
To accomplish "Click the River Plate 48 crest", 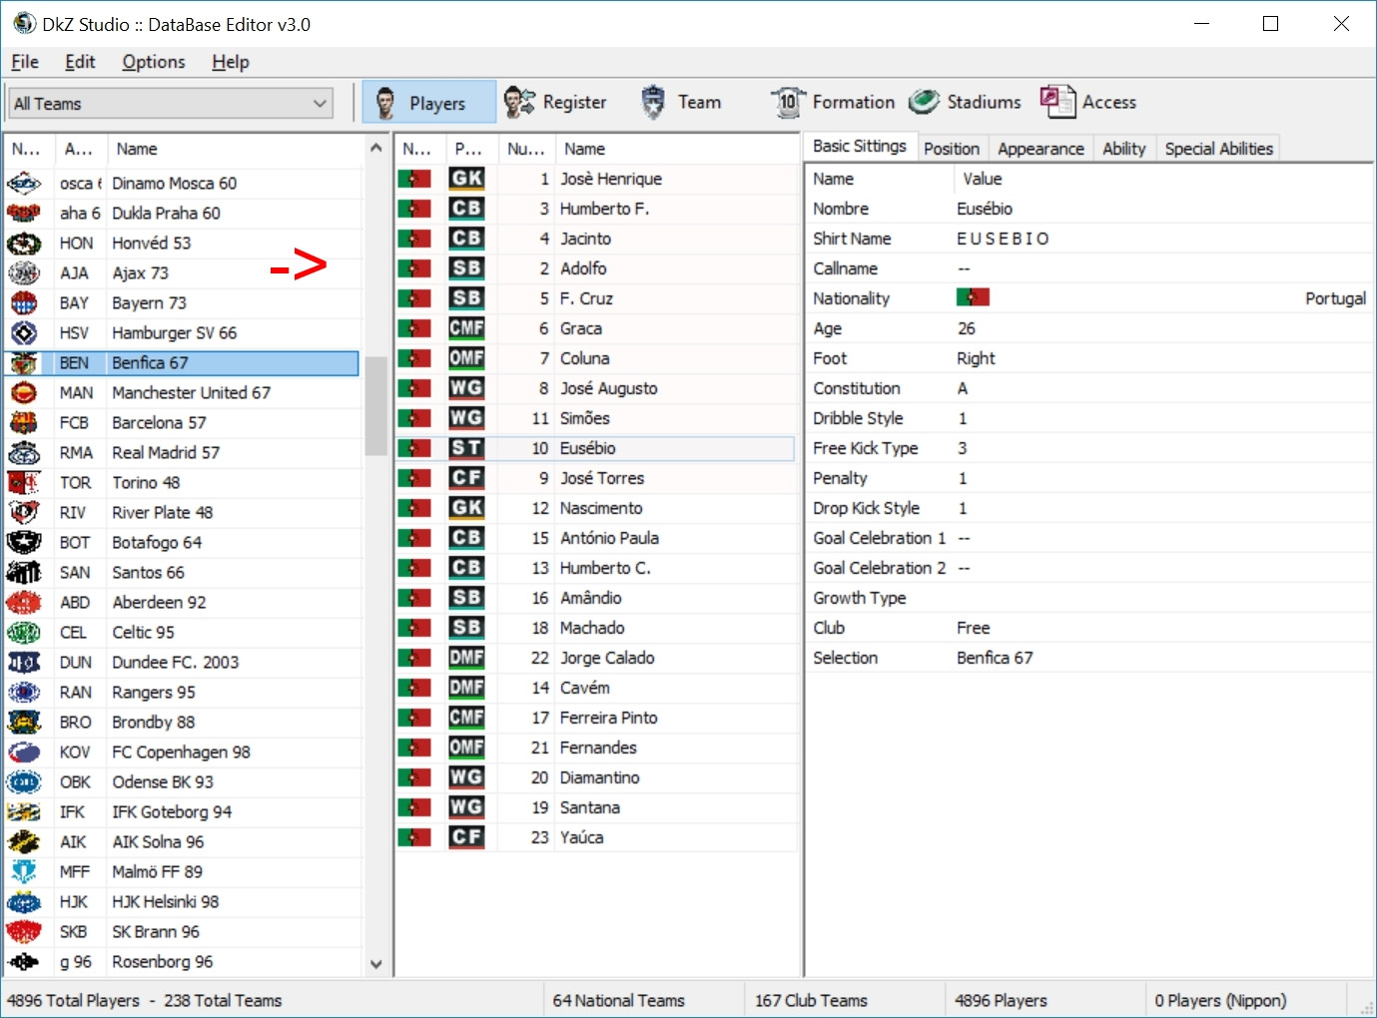I will [x=24, y=512].
